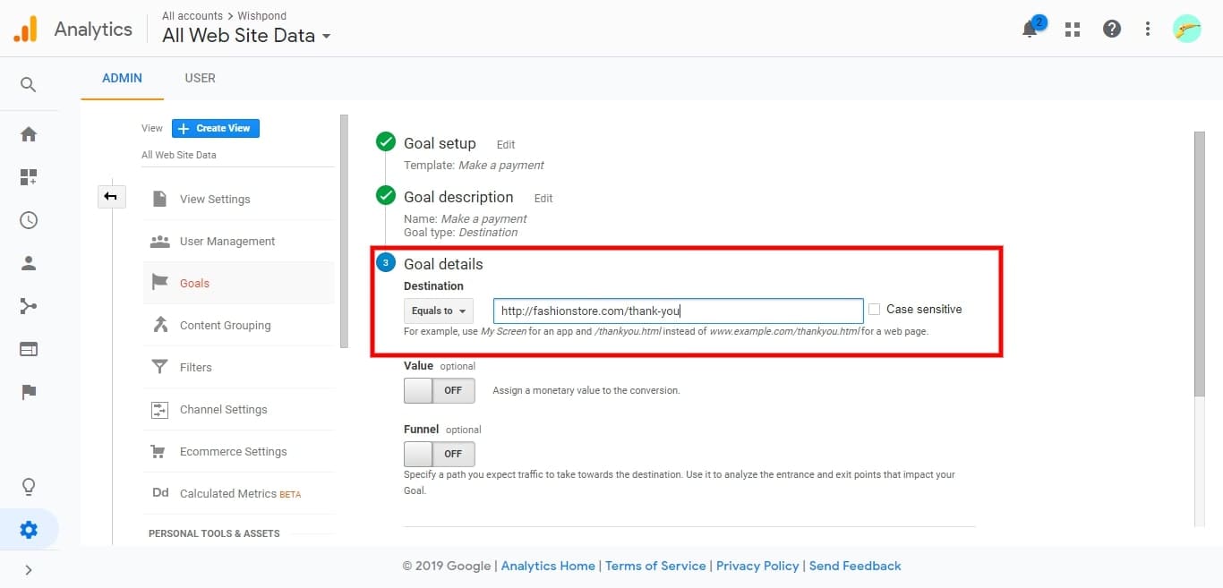1223x588 pixels.
Task: Open the Conversions flag icon in sidebar
Action: point(29,392)
